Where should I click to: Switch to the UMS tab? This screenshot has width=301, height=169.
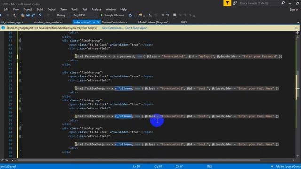click(184, 22)
